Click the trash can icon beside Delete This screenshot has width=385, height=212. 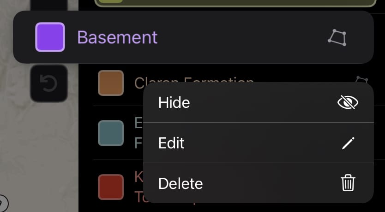(348, 183)
